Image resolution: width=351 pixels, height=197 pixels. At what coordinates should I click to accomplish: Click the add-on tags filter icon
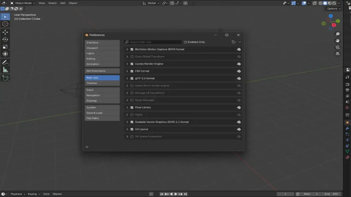(x=233, y=42)
